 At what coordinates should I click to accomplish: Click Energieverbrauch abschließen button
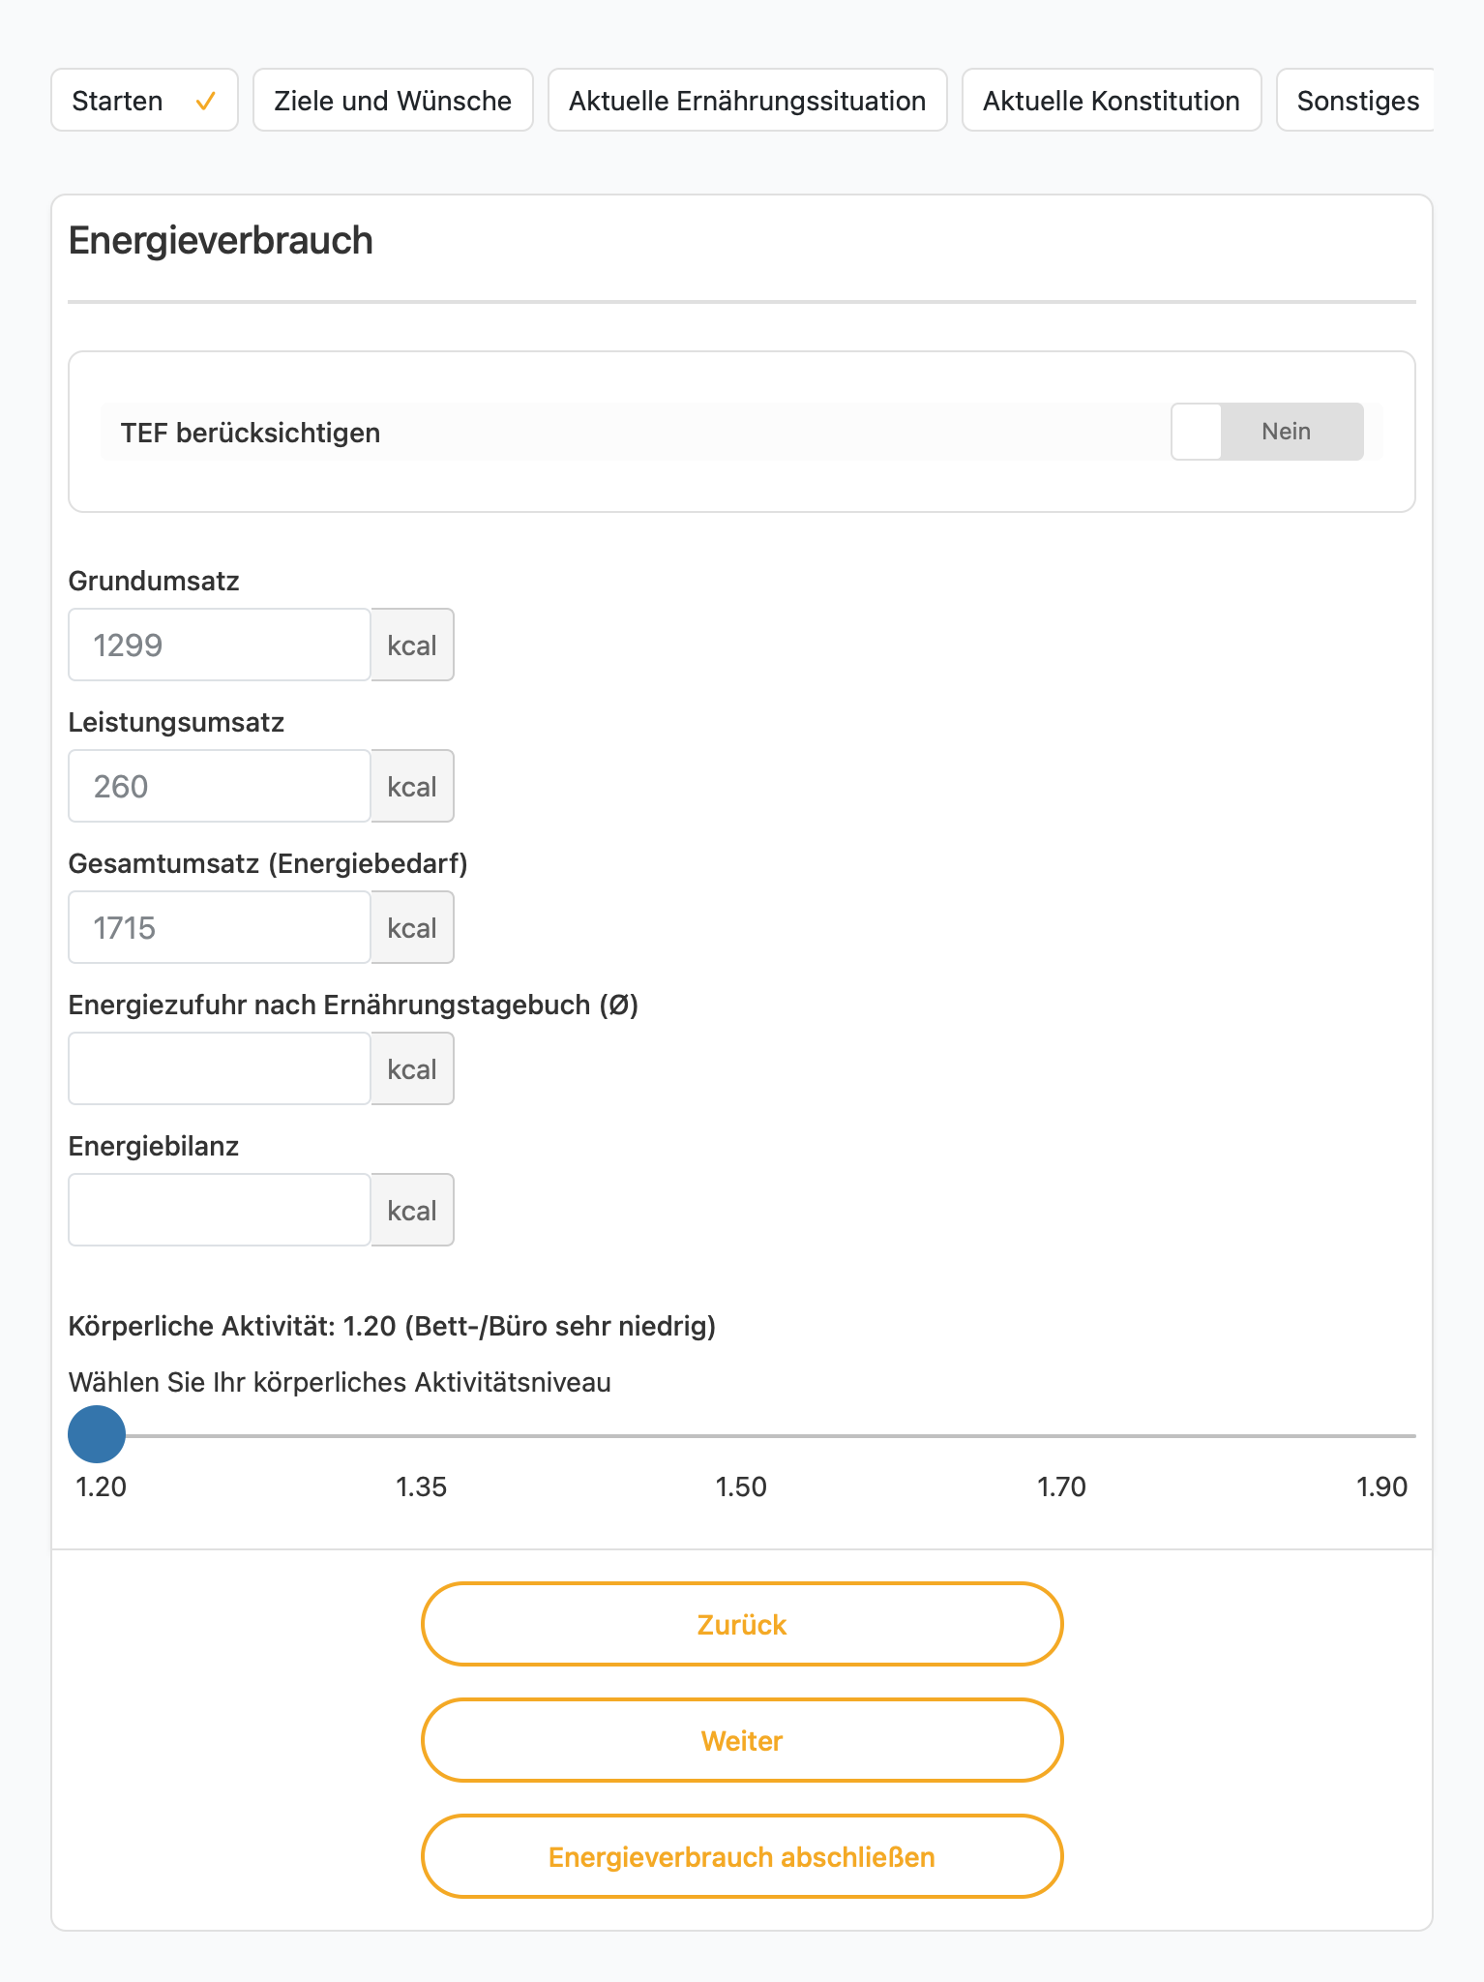point(742,1856)
